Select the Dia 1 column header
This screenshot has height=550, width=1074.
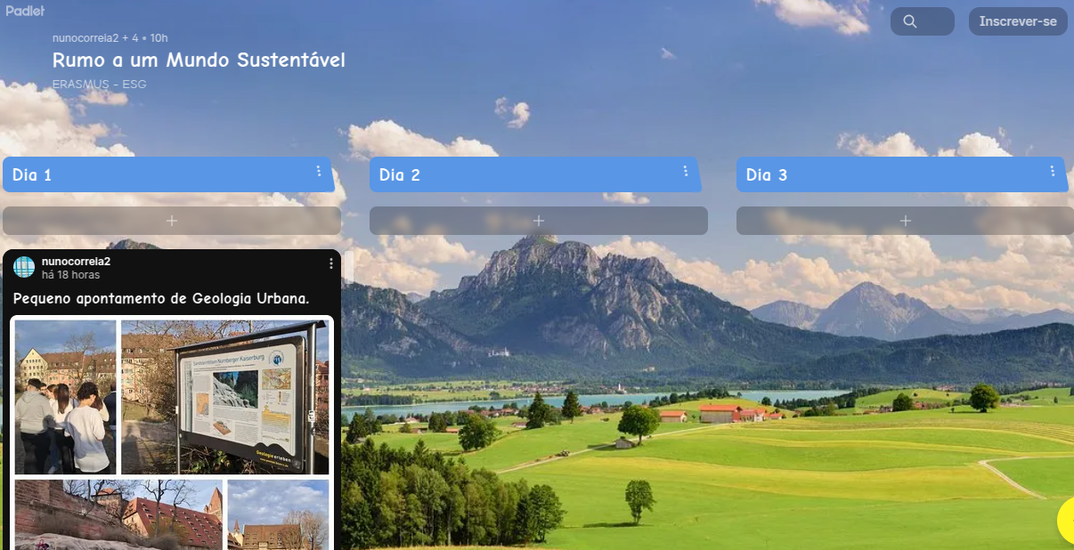pos(169,174)
